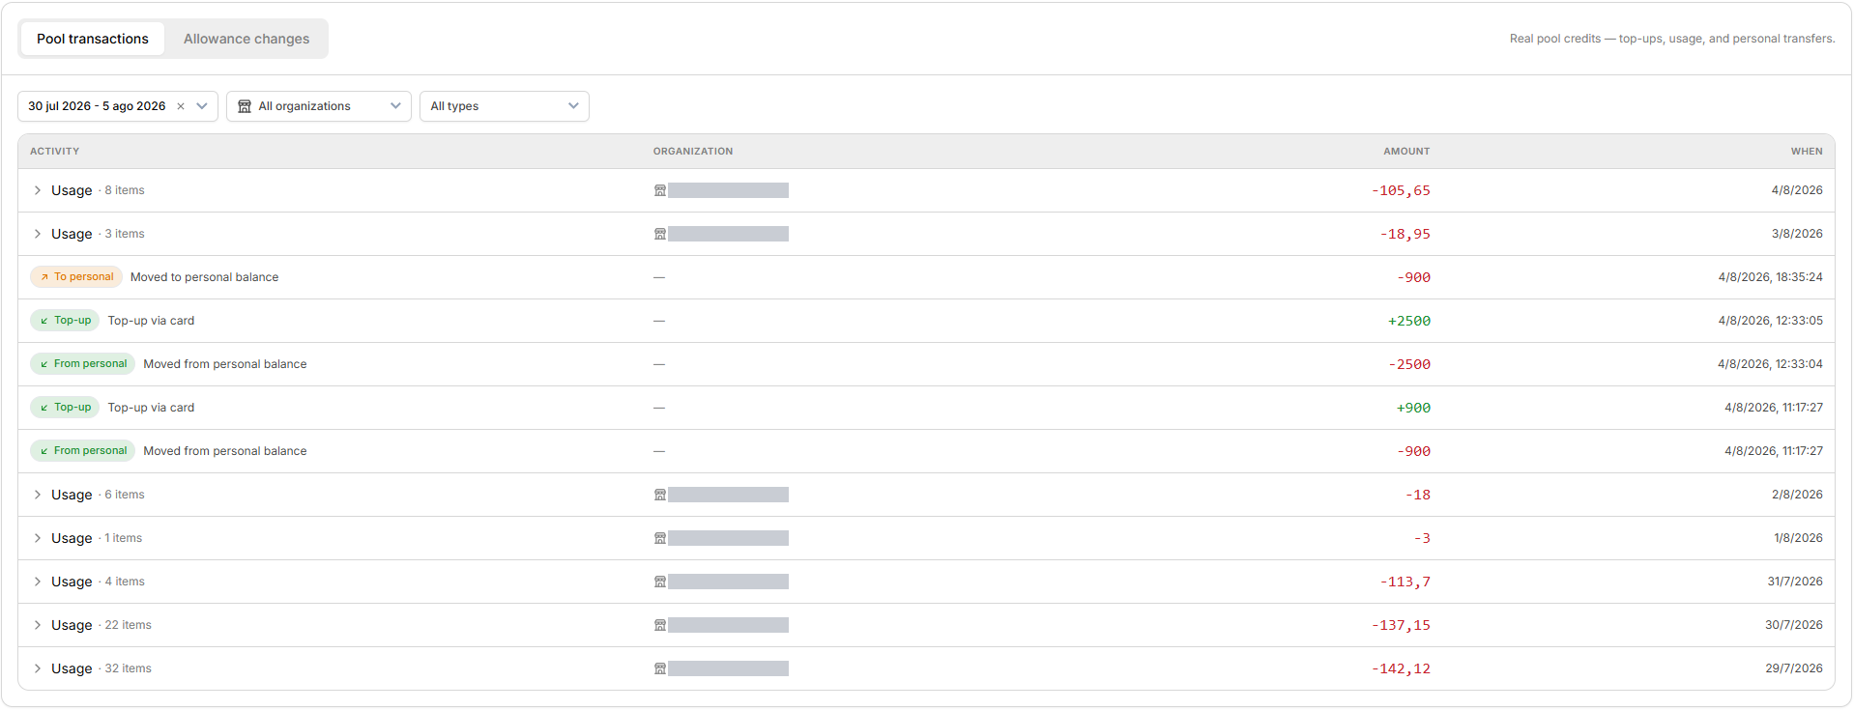The width and height of the screenshot is (1854, 710).
Task: Click organization icon in the -142,12 row
Action: [660, 668]
